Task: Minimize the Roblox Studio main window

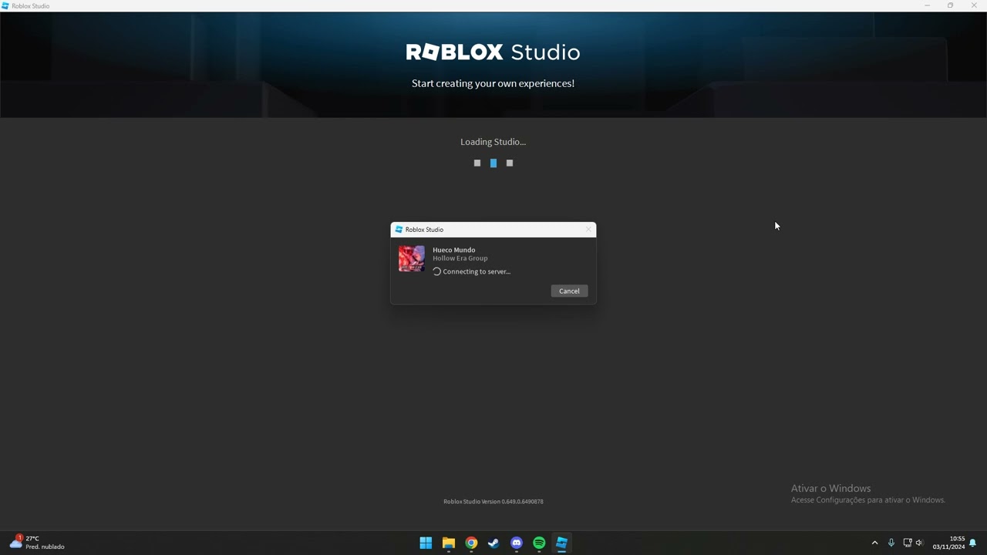Action: pos(927,5)
